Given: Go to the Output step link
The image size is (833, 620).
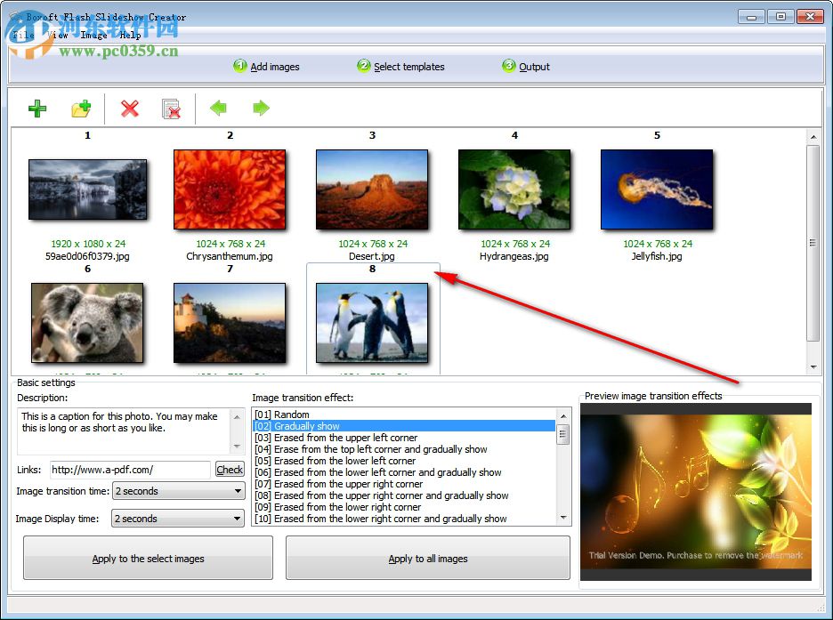Looking at the screenshot, I should [x=535, y=66].
